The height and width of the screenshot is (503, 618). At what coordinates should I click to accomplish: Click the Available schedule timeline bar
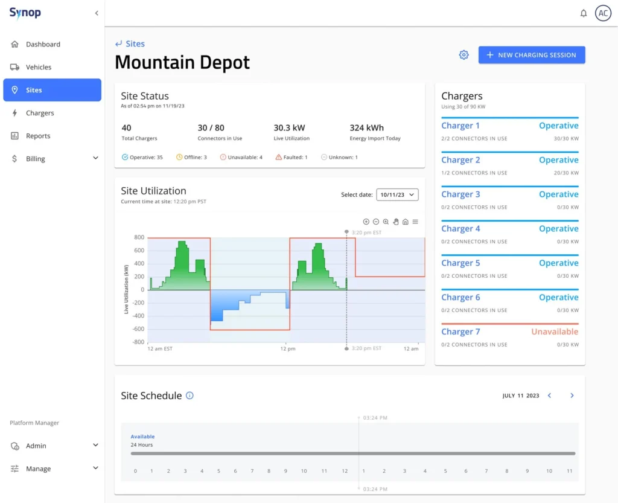pyautogui.click(x=352, y=453)
